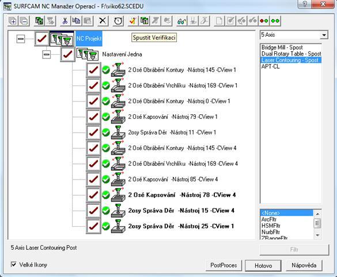Screen dimensions: 337x277
Task: Uncheck the Nástroj 145 CView 4 operation
Action: pos(93,148)
